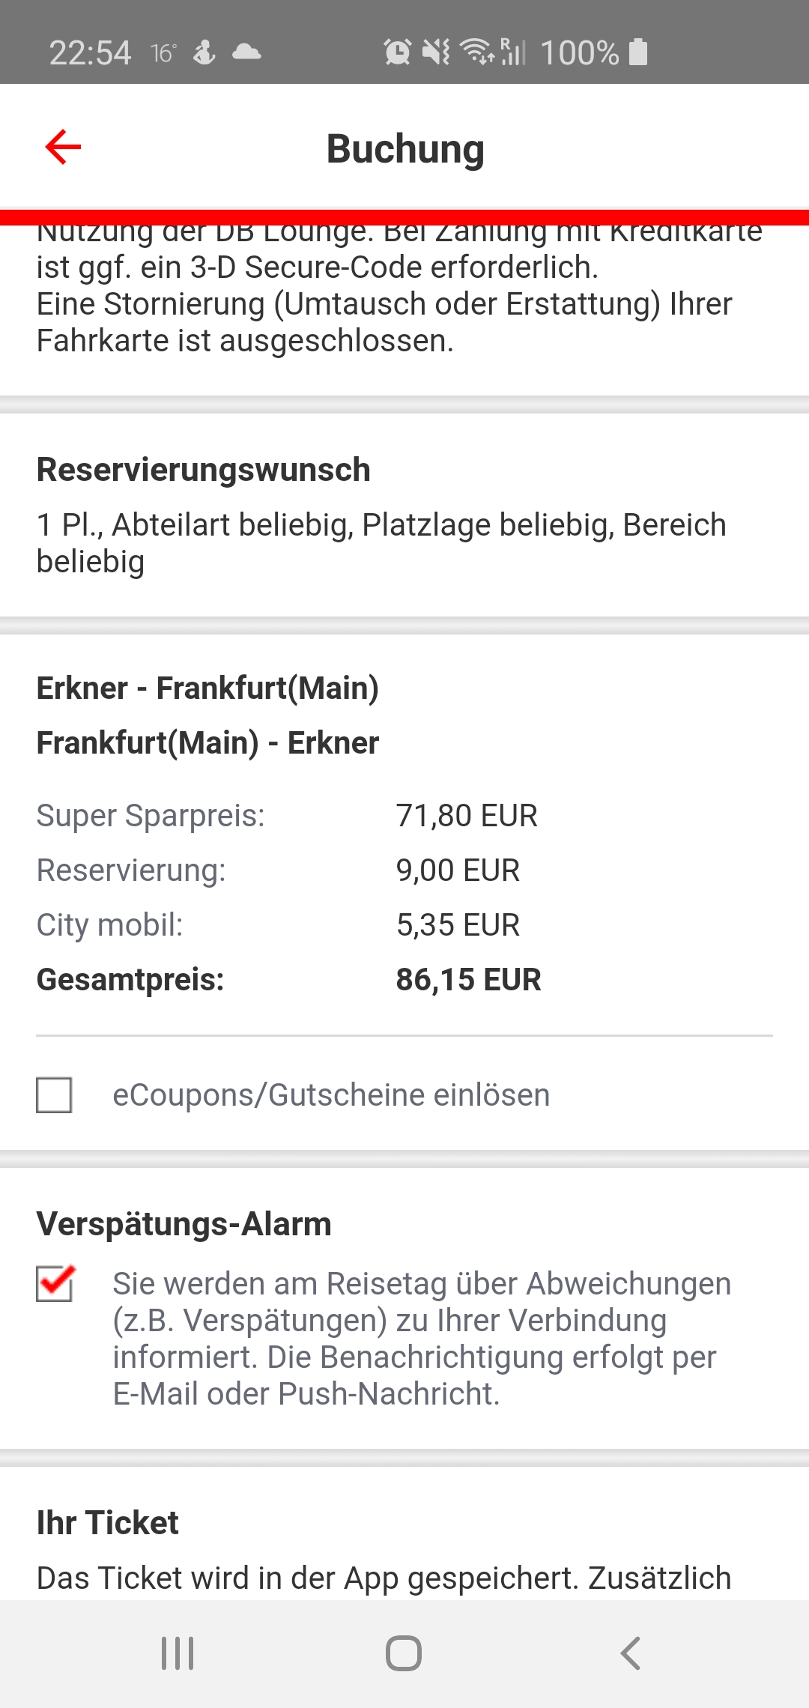809x1708 pixels.
Task: Tap the Gesamtpreis 86,15 EUR amount
Action: coord(468,980)
